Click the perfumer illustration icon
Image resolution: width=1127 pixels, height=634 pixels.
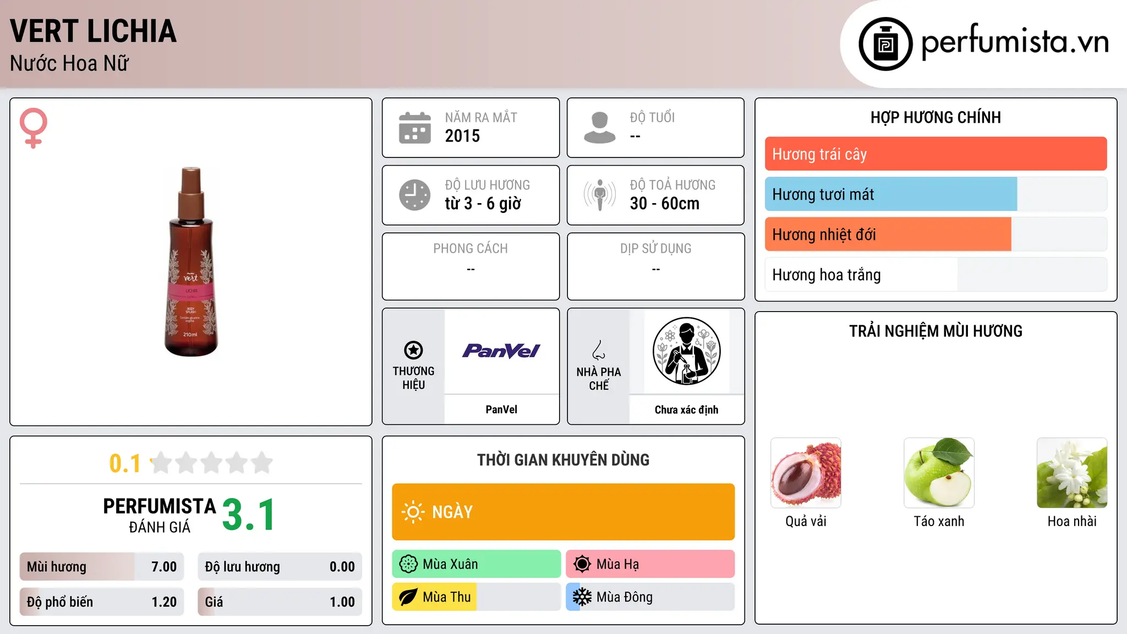687,351
